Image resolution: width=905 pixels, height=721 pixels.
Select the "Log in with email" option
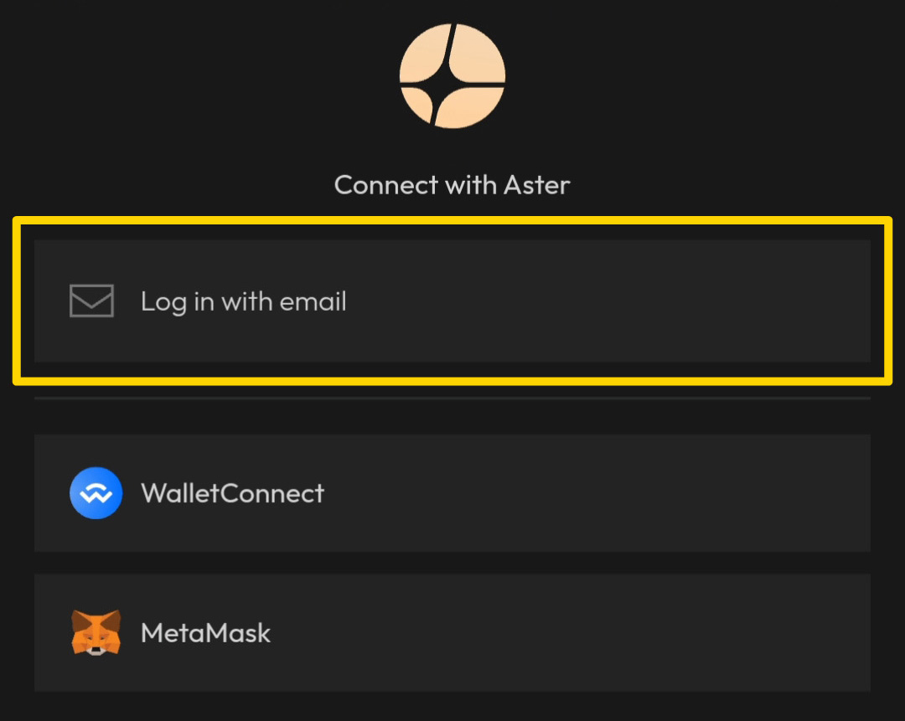tap(452, 301)
